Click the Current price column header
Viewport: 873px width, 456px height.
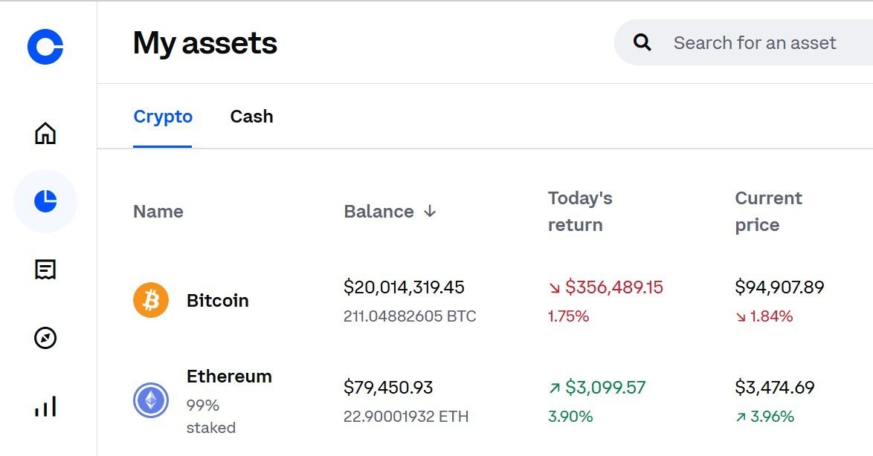(x=769, y=212)
